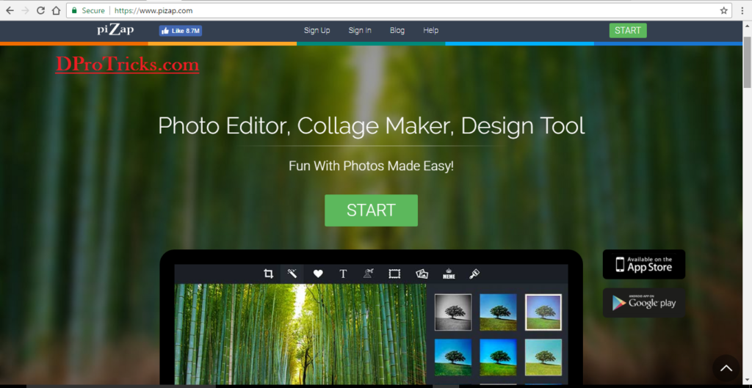This screenshot has height=388, width=752.
Task: Open the Sign Up page
Action: coord(317,30)
